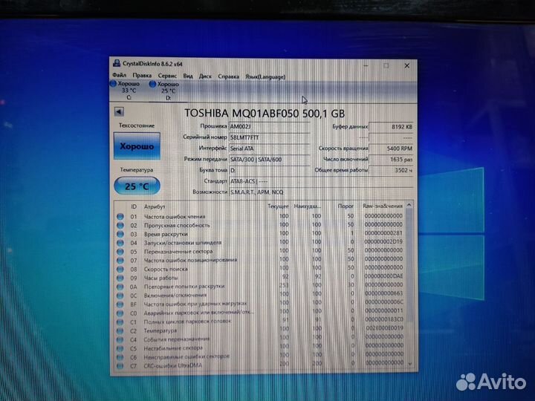Click status icon of attribute 09 Часы работы
This screenshot has height=401, width=535.
(x=120, y=278)
